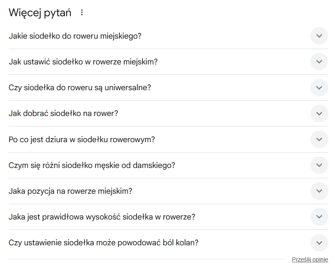335x269 pixels.
Task: Open the three-dot menu next to Więcej pytań
Action: coord(82,12)
